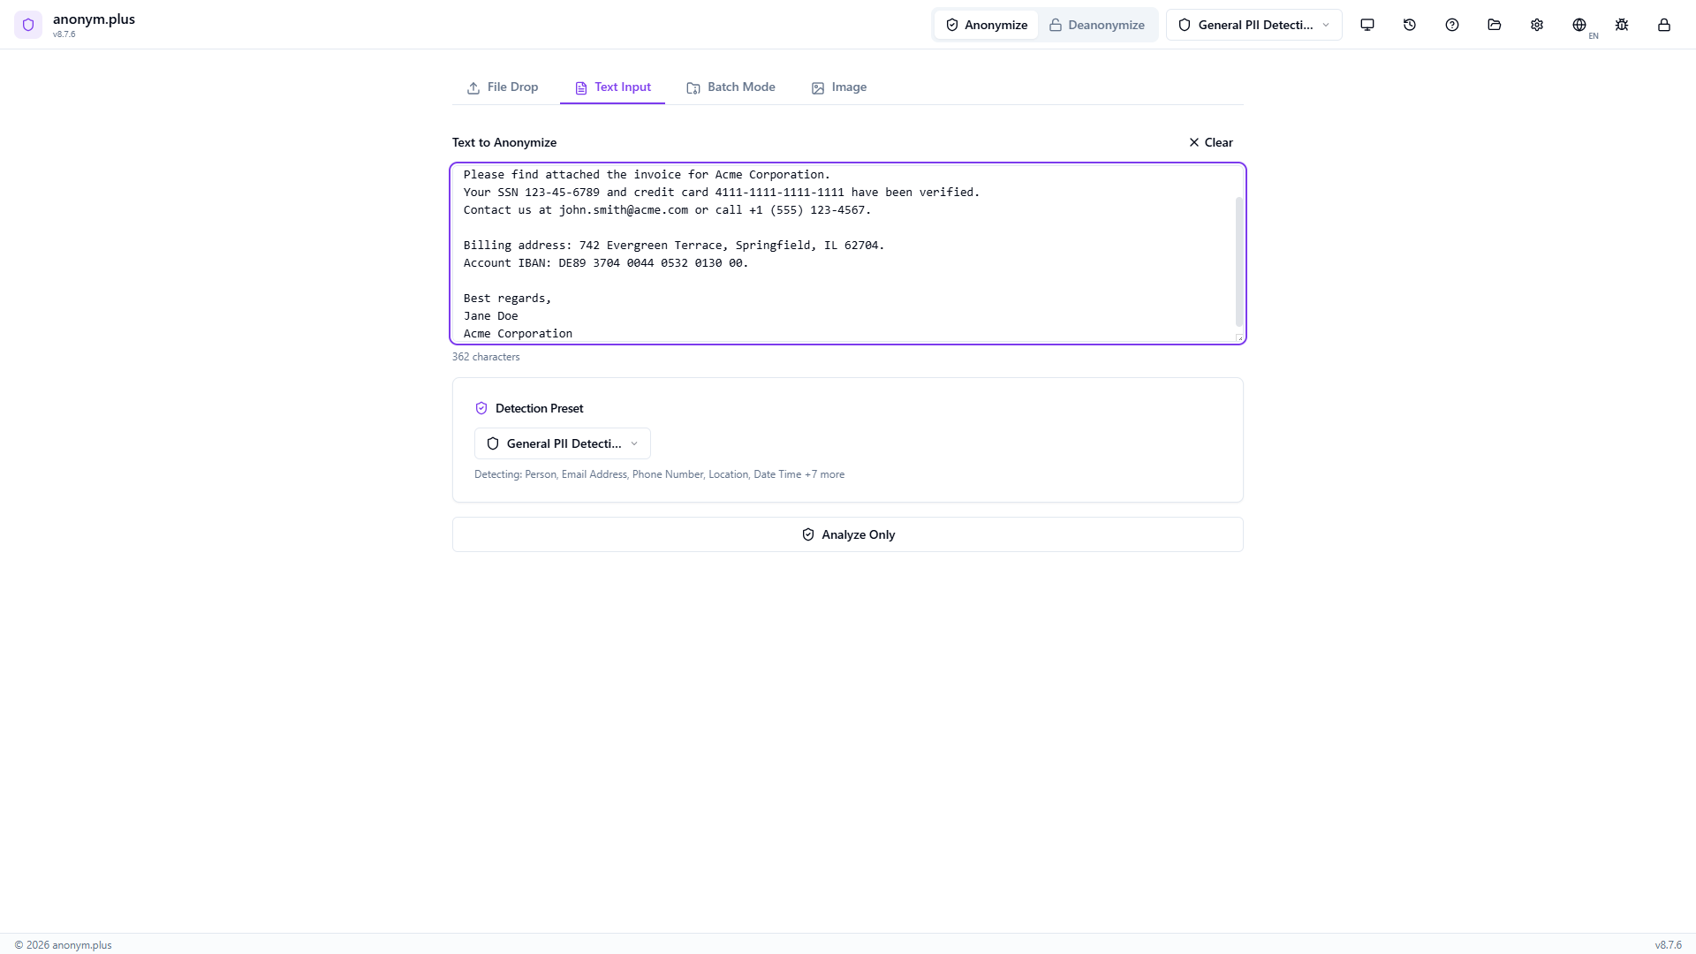Image resolution: width=1696 pixels, height=954 pixels.
Task: Clear the text to anonymize
Action: pos(1210,142)
